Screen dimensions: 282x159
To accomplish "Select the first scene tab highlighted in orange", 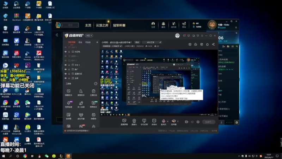I will click(x=72, y=42).
